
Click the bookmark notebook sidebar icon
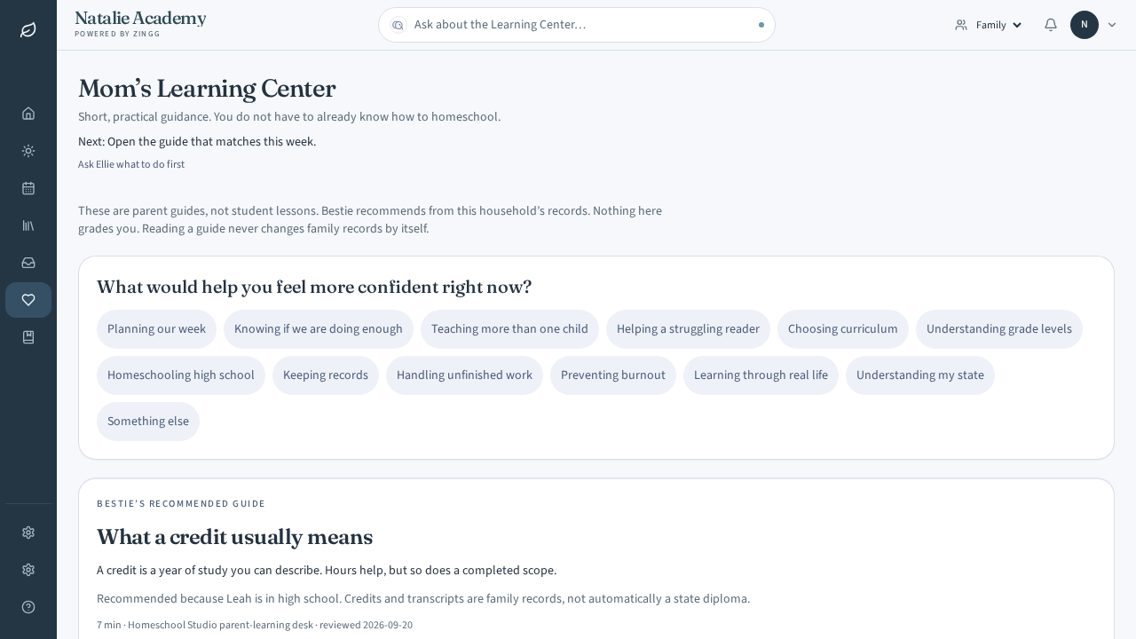click(x=28, y=337)
